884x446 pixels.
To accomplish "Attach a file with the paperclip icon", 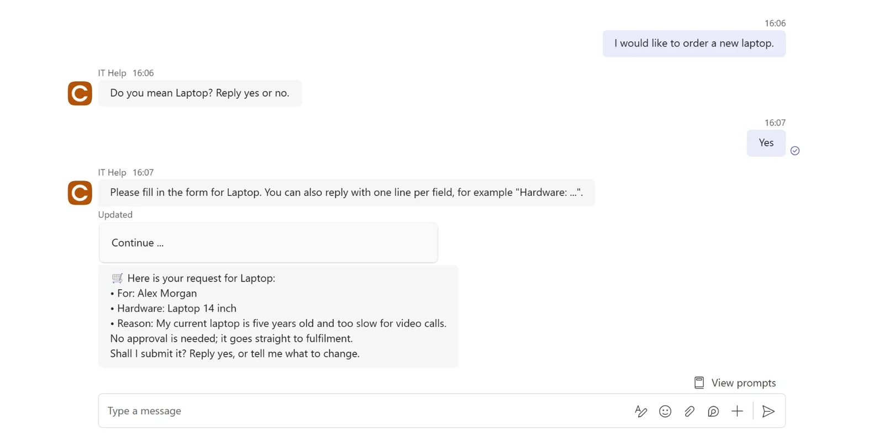I will click(x=690, y=411).
